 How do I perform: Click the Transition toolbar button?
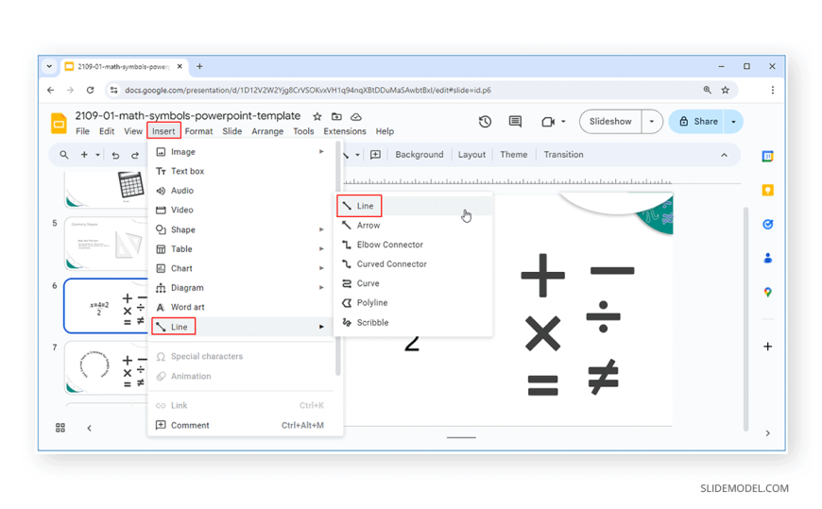click(x=563, y=155)
